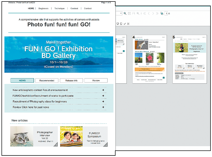Go to the next page arrow
212x157 pixels.
pyautogui.click(x=153, y=13)
